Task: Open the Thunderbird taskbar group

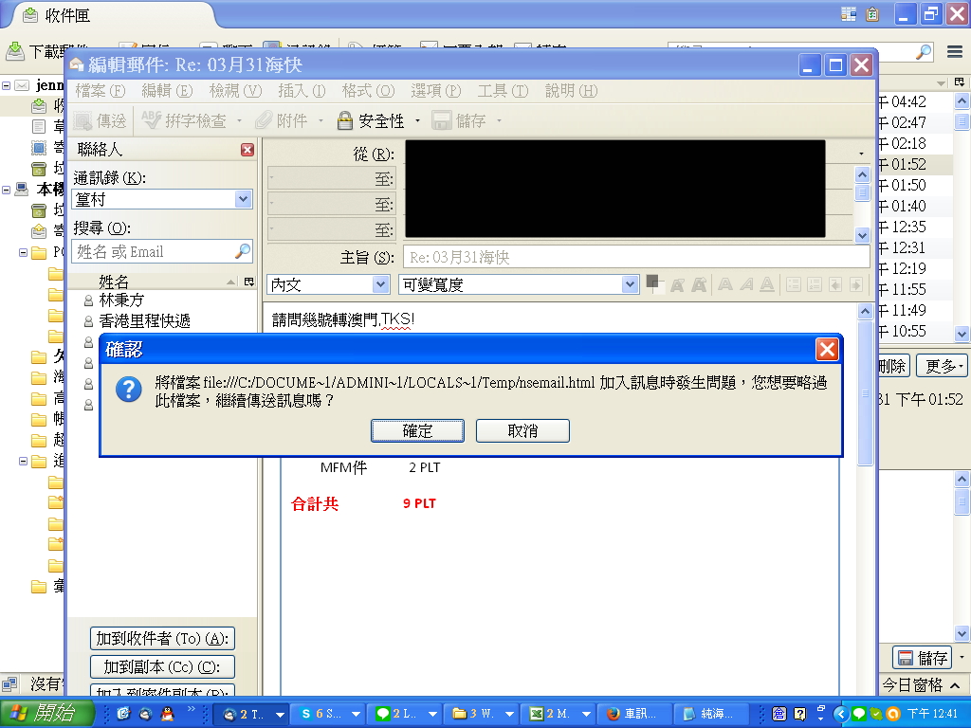Action: point(251,714)
